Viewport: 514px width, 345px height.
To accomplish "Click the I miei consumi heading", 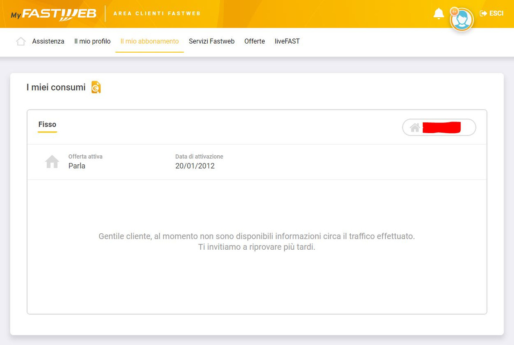I will [x=56, y=88].
